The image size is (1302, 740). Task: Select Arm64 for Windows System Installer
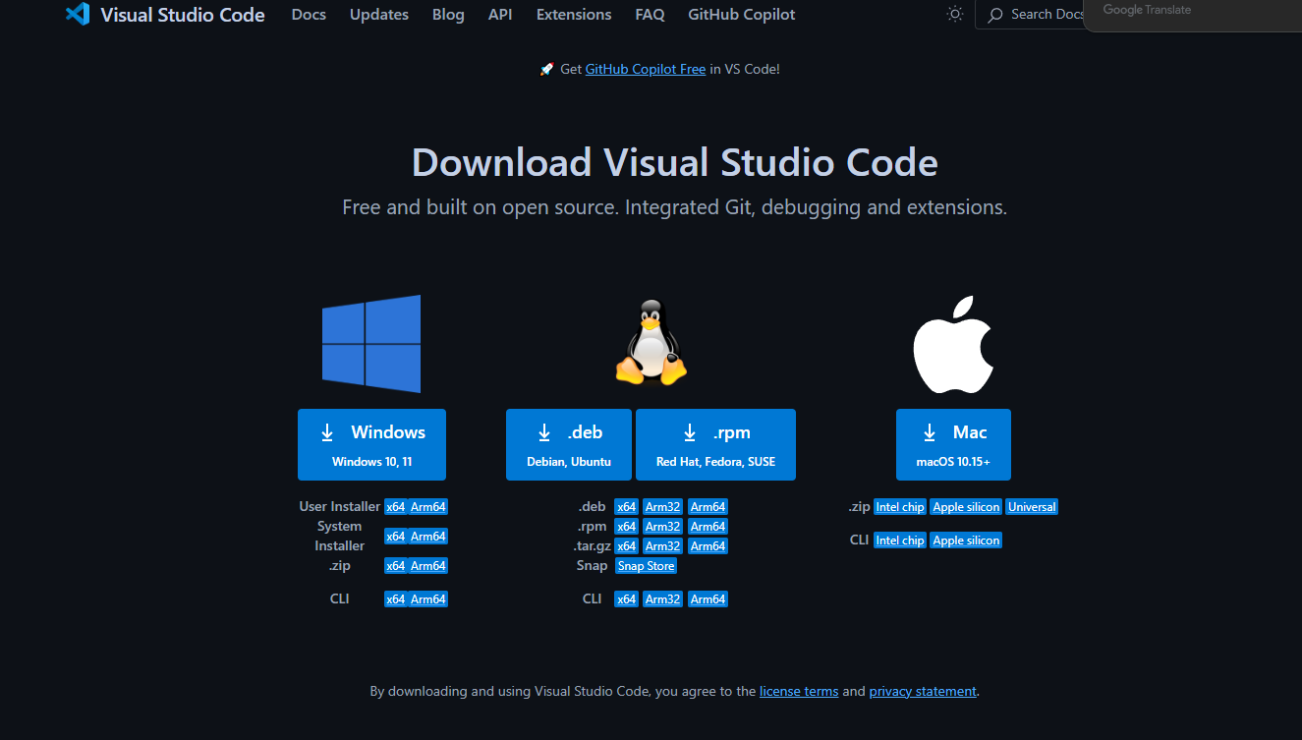428,537
